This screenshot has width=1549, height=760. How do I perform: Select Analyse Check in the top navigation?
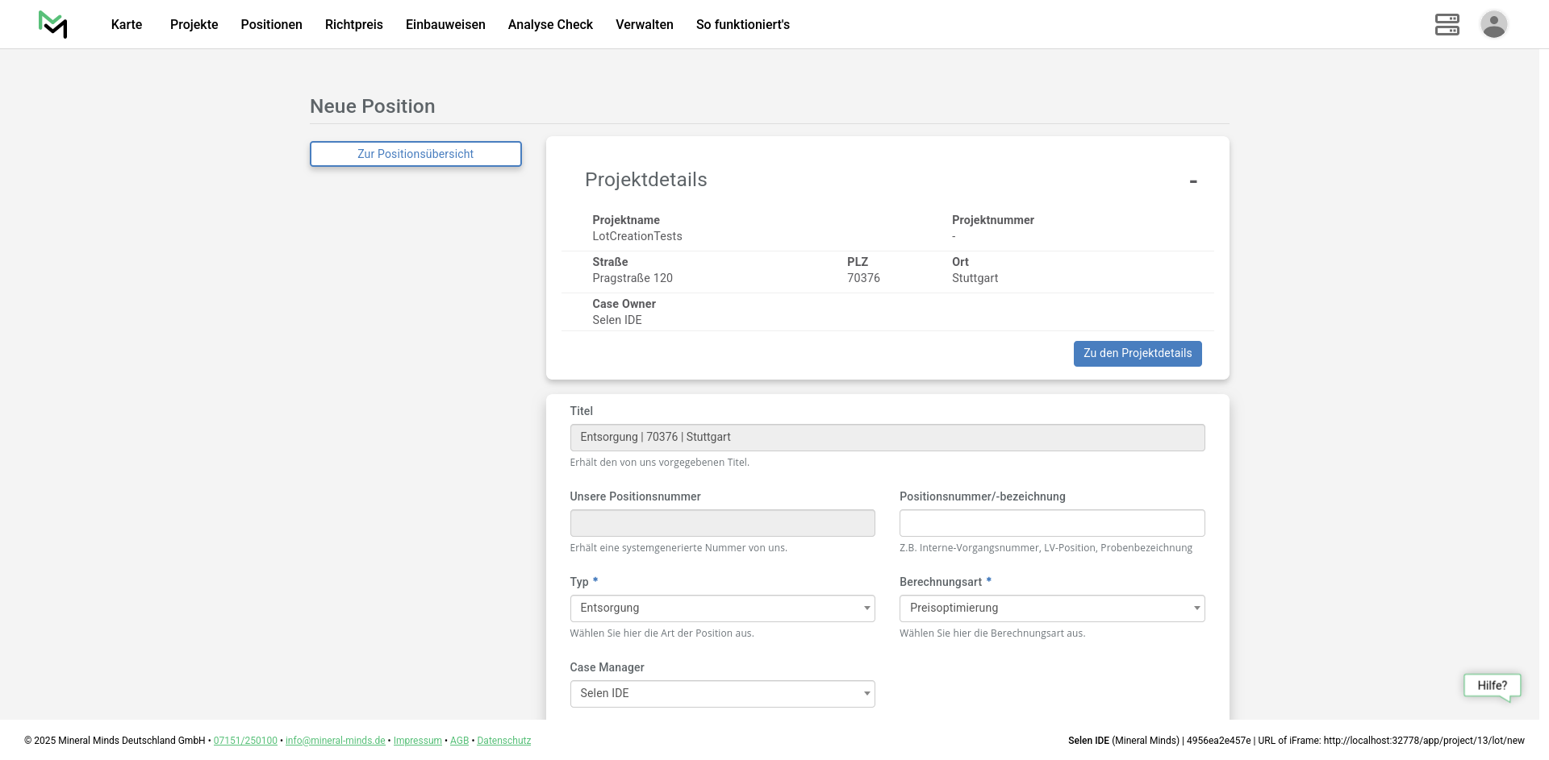[550, 25]
